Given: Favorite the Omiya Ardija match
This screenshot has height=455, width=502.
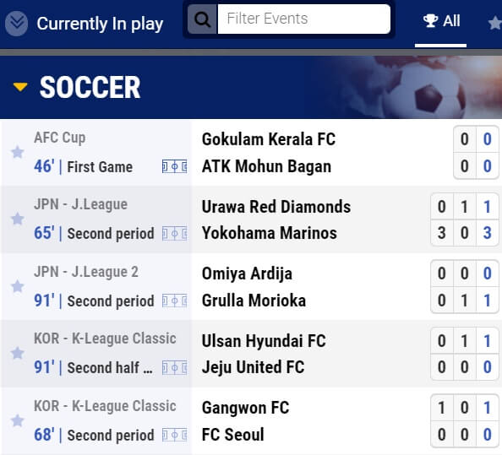Looking at the screenshot, I should (17, 286).
